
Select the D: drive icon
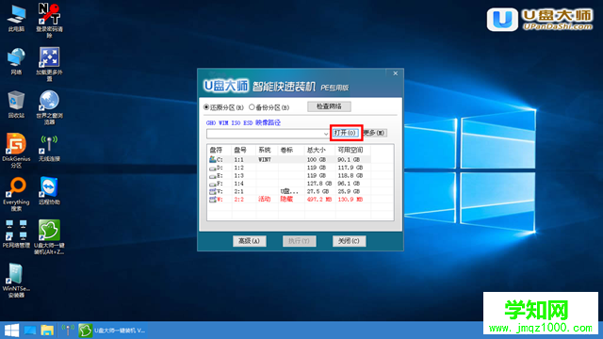coord(213,168)
